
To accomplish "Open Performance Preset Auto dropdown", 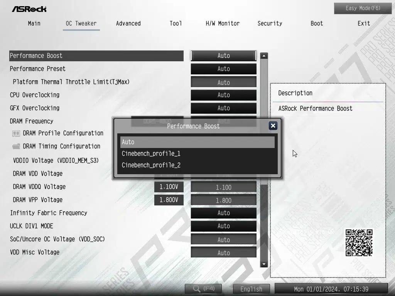I will click(x=223, y=69).
